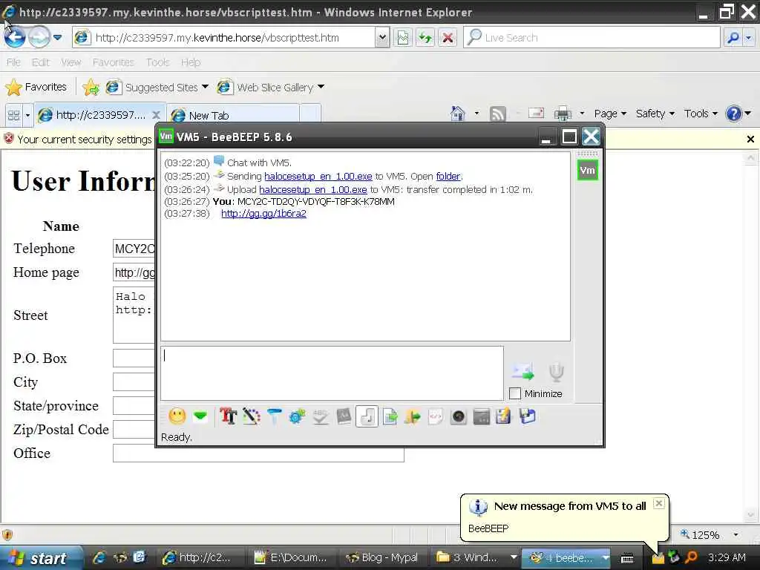Open the Blog - Mypal taskbar item
The image size is (760, 570).
click(382, 558)
